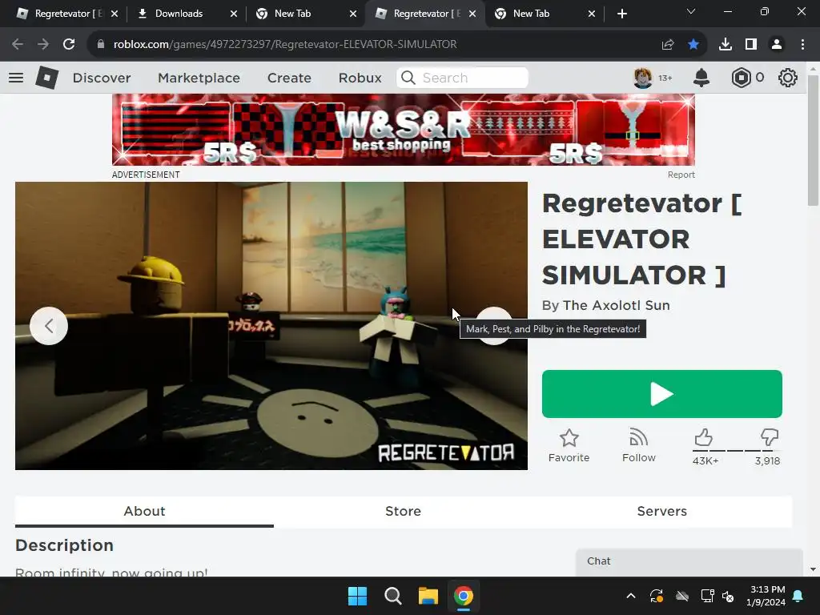Image resolution: width=820 pixels, height=615 pixels.
Task: Open the Chrome three-dot menu
Action: 802,45
